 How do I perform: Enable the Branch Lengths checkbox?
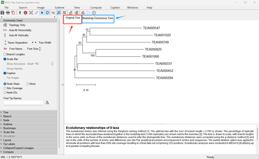pos(5,54)
